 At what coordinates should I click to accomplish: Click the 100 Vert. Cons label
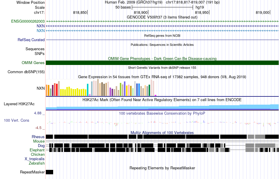(16, 121)
